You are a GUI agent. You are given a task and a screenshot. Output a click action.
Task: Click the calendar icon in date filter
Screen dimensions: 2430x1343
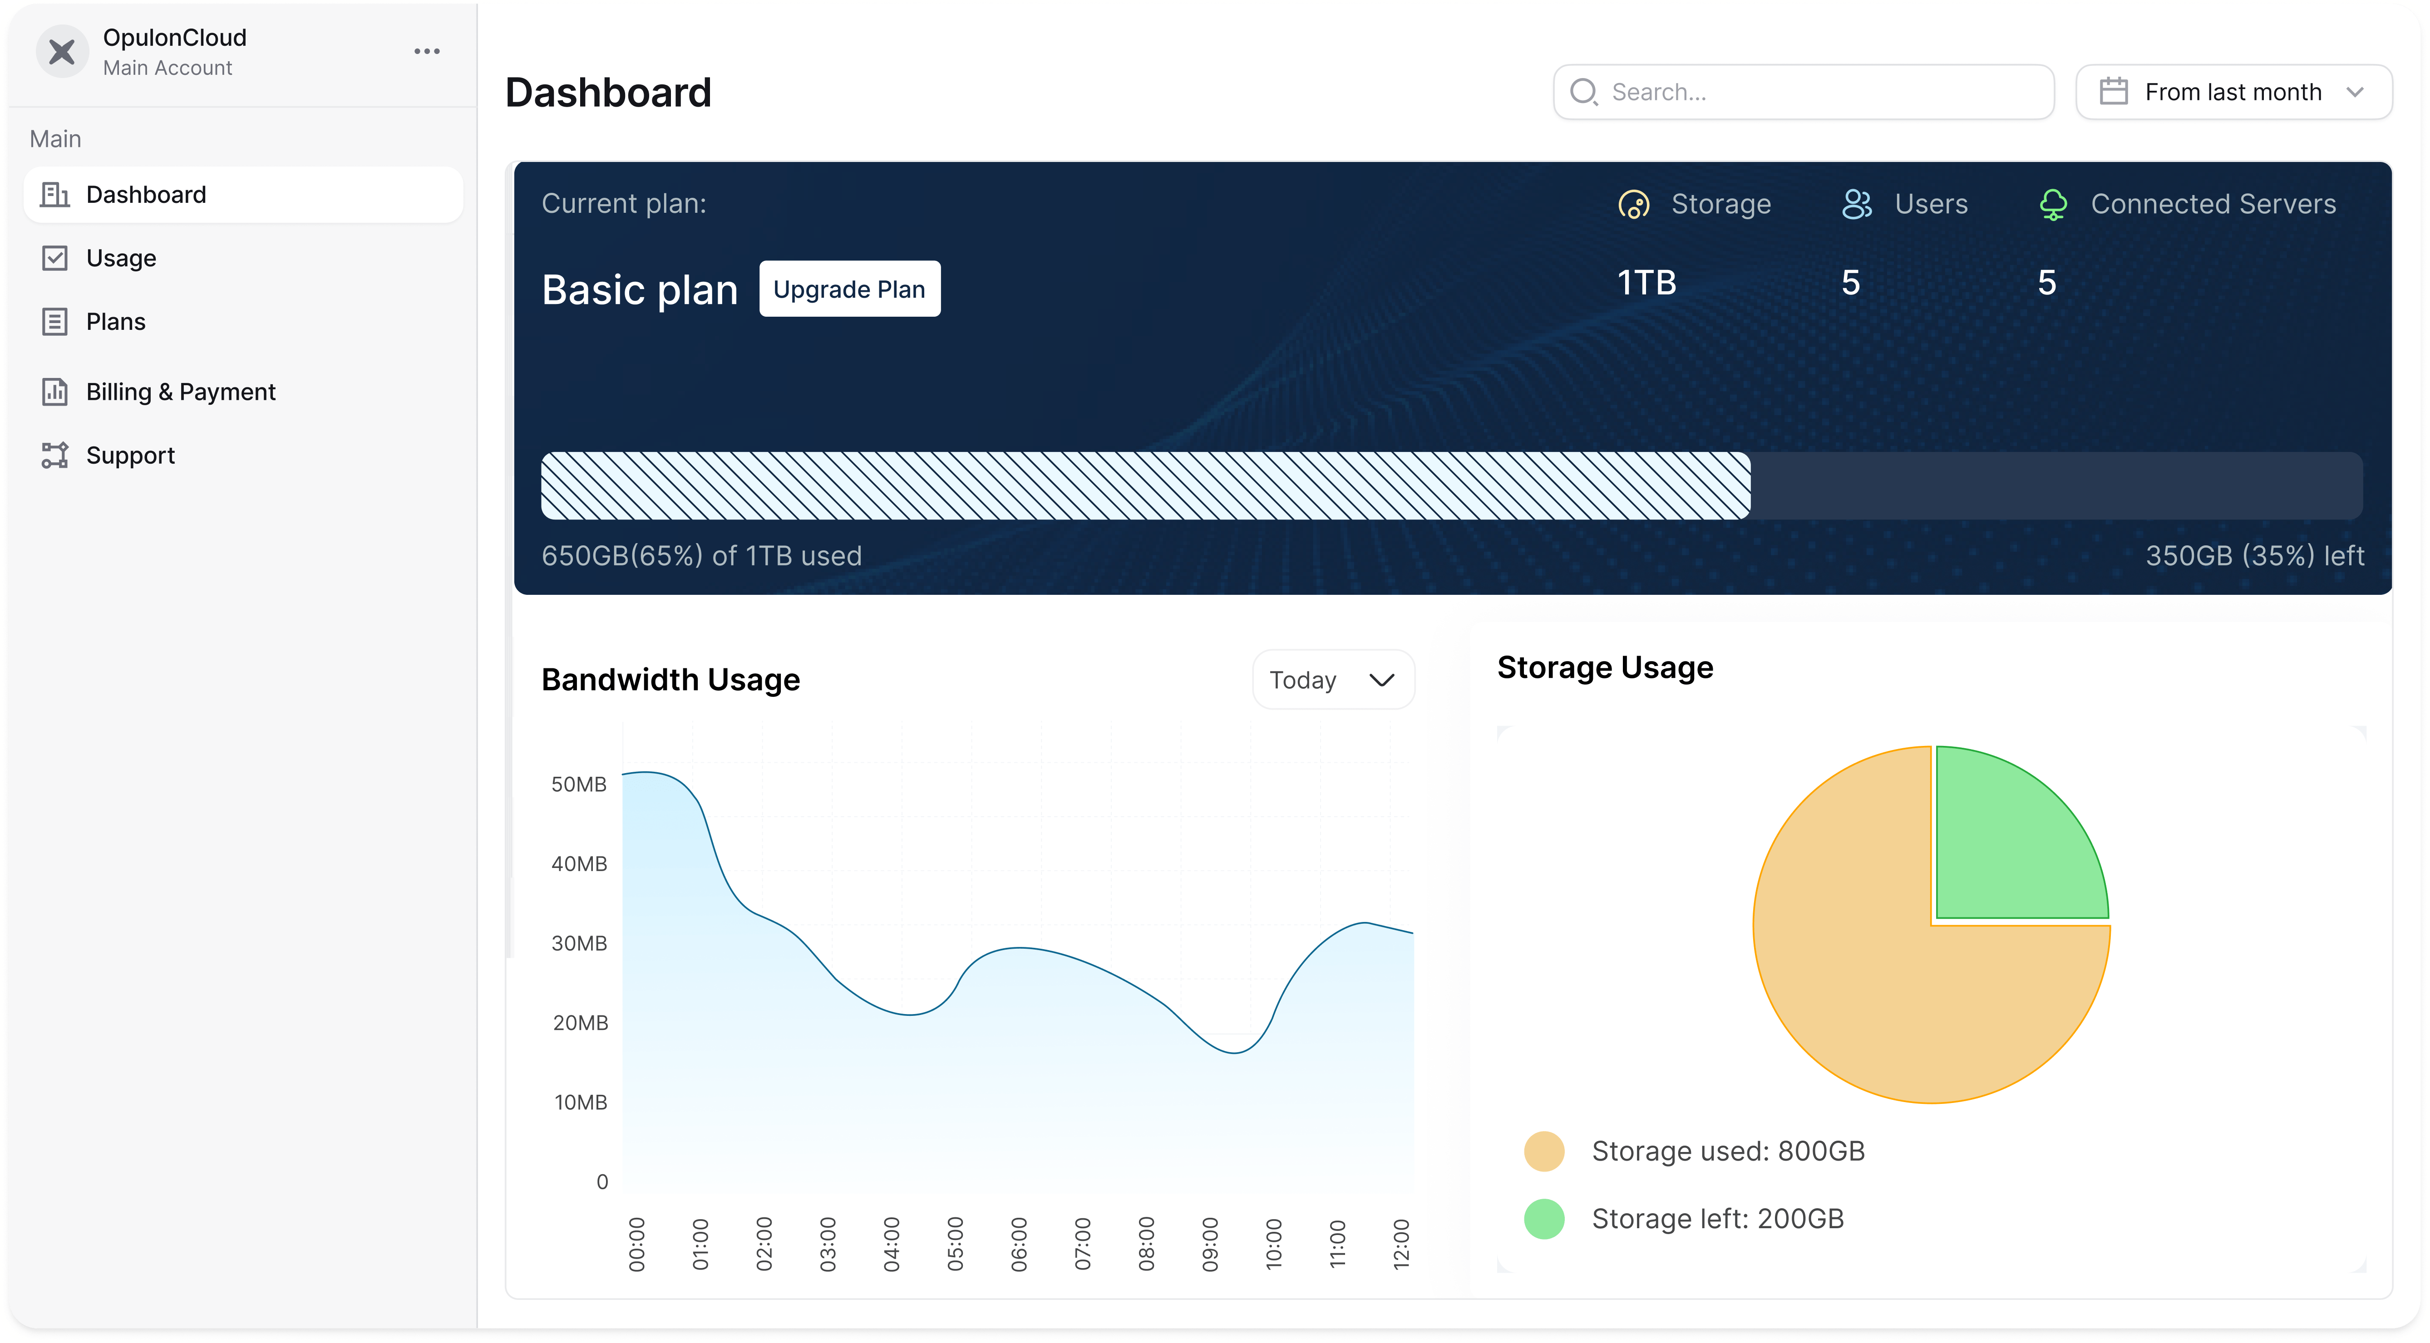tap(2113, 92)
